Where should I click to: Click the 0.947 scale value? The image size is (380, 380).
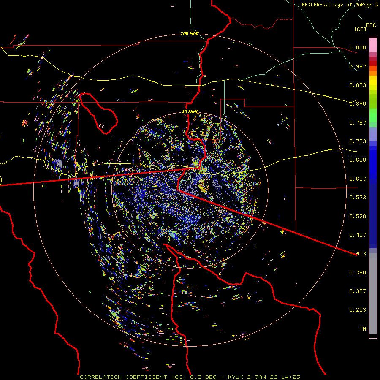[358, 66]
